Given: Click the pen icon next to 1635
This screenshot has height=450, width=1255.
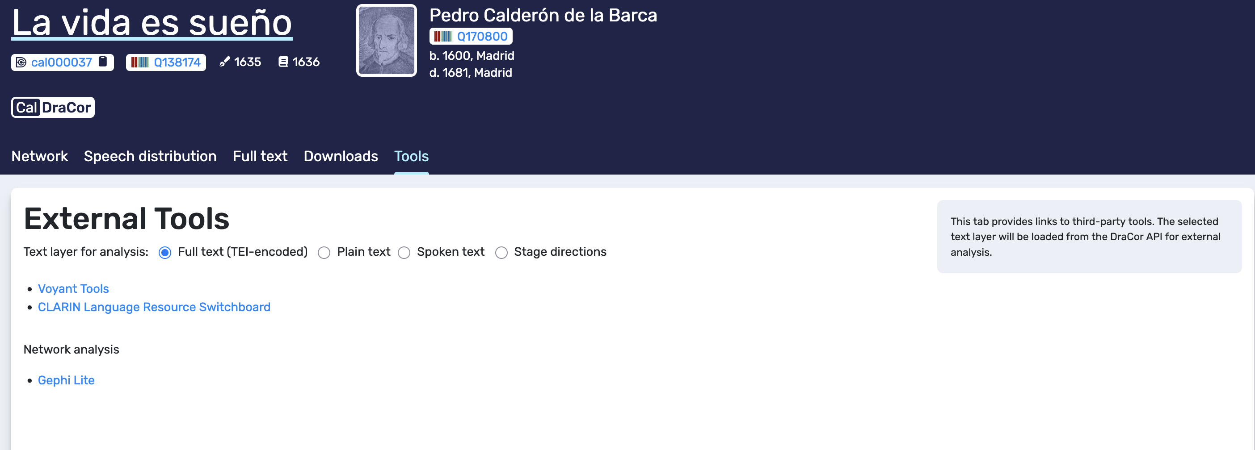Looking at the screenshot, I should pos(224,62).
